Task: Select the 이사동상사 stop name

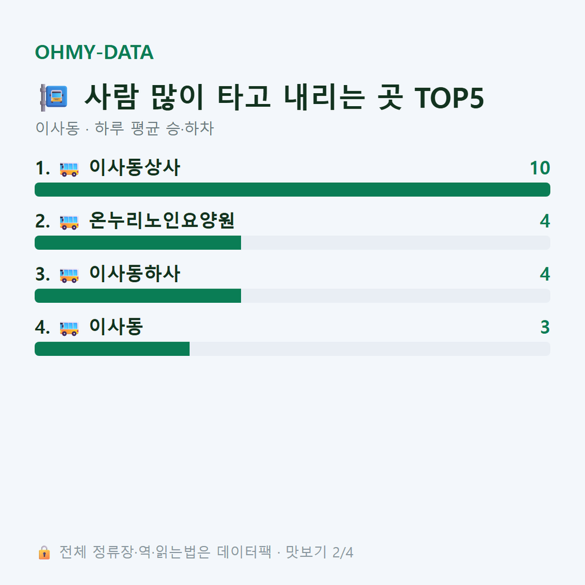Action: tap(135, 167)
